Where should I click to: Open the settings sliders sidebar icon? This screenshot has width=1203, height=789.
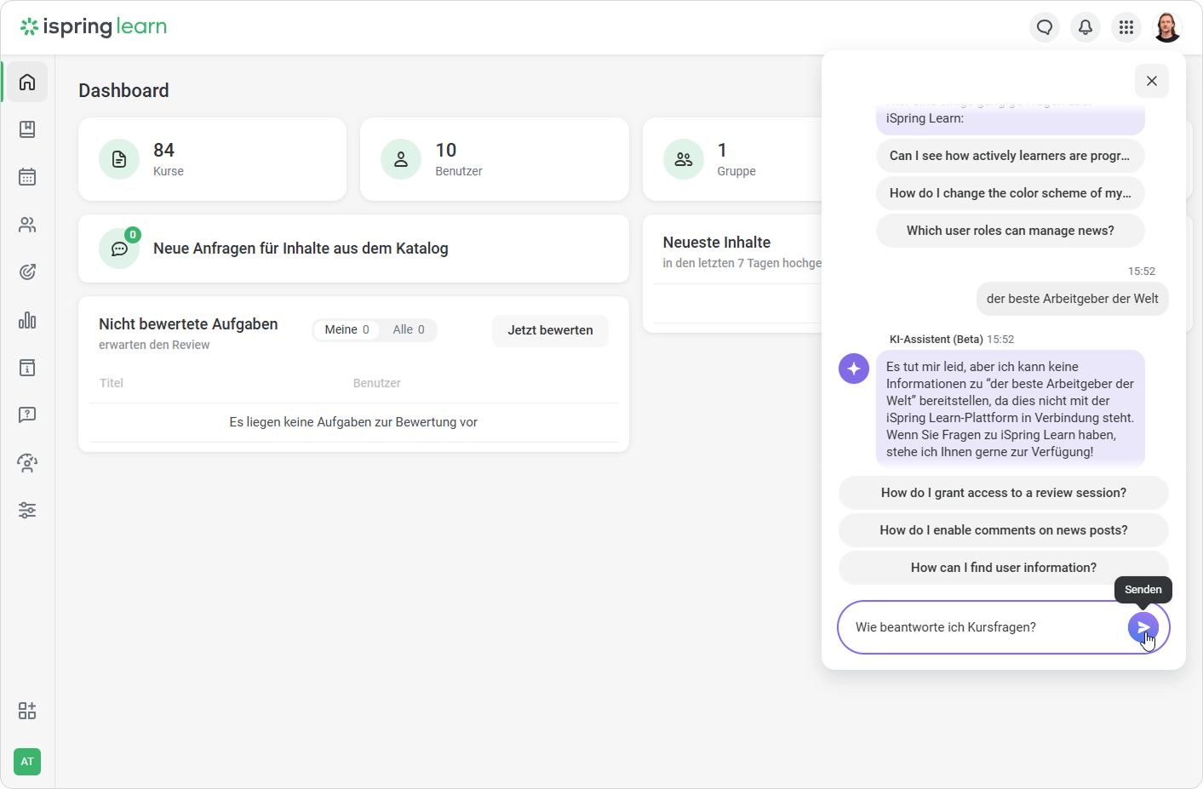pyautogui.click(x=27, y=511)
